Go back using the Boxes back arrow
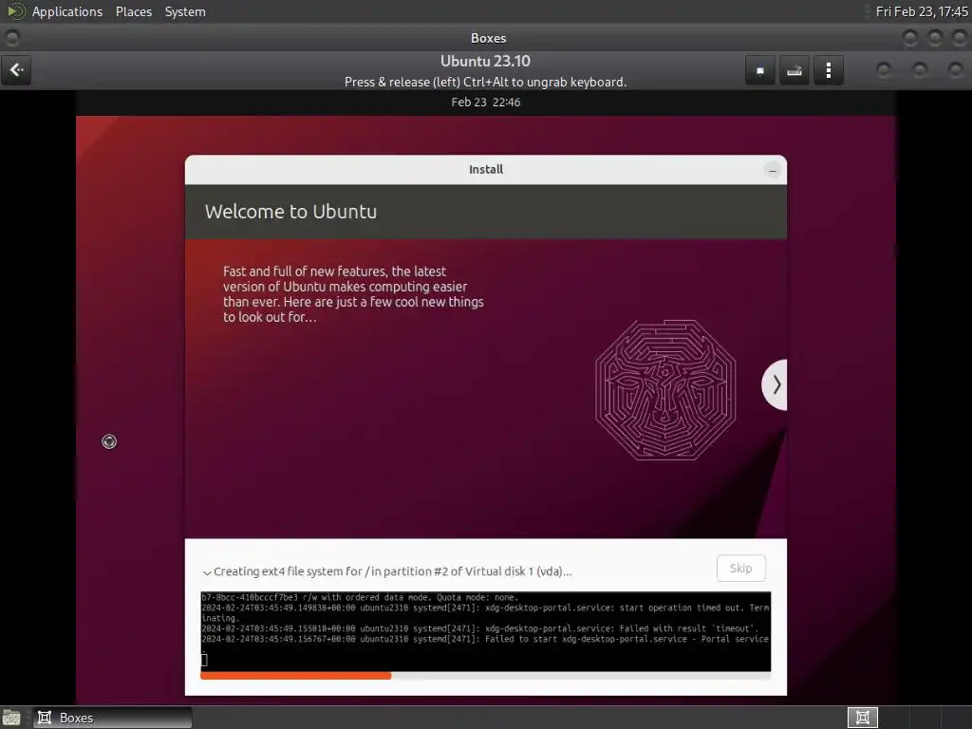Image resolution: width=972 pixels, height=729 pixels. [17, 70]
